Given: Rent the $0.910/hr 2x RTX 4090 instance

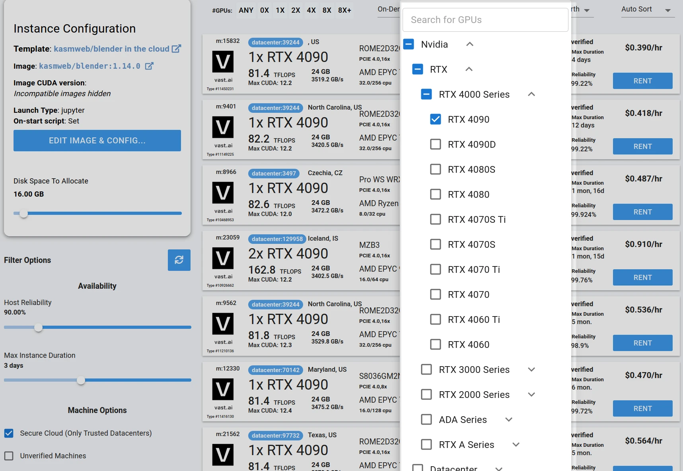Looking at the screenshot, I should pyautogui.click(x=642, y=278).
